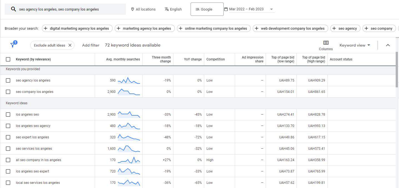
Task: Collapse the panel using the chevron-up icon
Action: pos(388,45)
